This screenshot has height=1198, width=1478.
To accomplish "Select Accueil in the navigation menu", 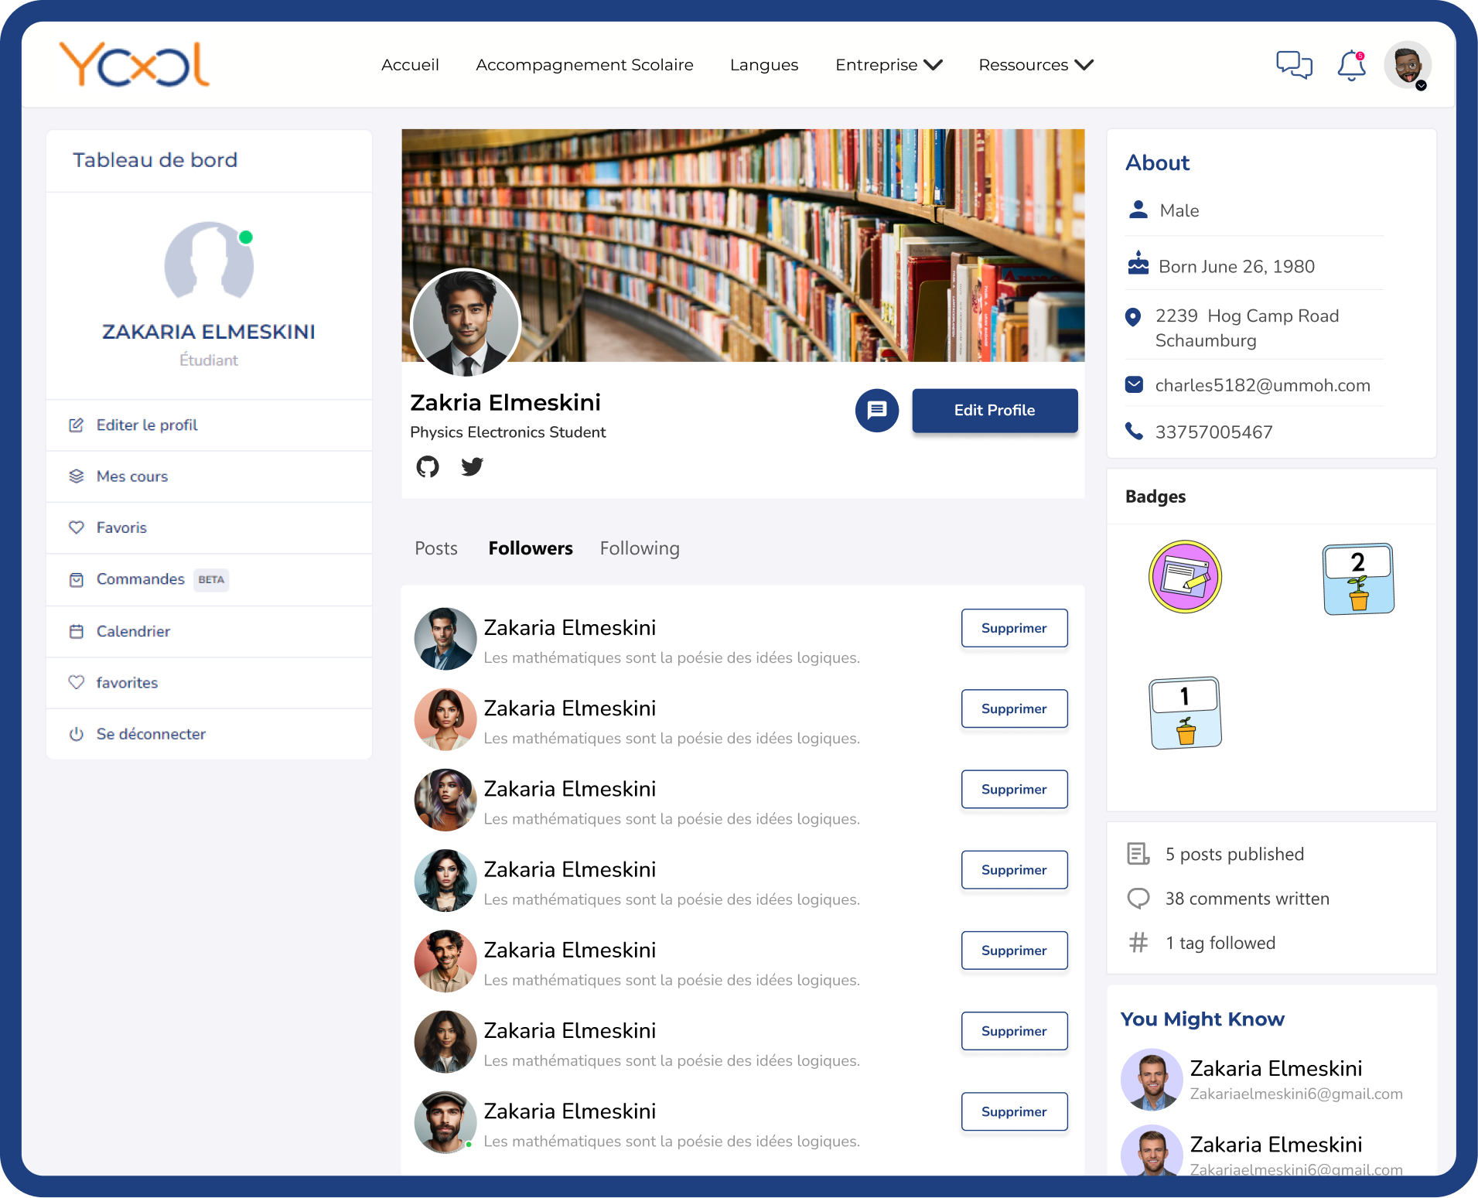I will [x=409, y=65].
